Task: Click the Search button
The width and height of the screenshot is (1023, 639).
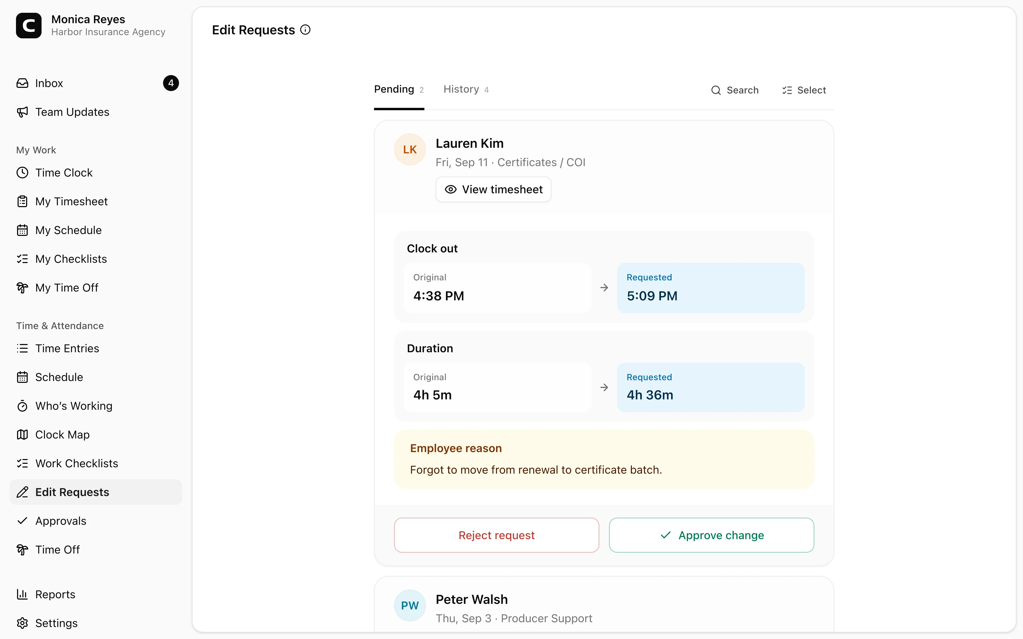Action: (735, 91)
